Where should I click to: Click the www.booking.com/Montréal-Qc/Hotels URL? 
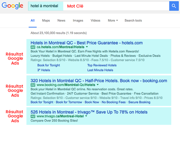pos(66,85)
